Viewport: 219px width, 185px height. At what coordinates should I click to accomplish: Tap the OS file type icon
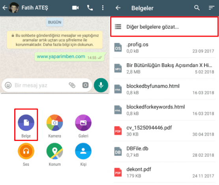[x=118, y=48]
